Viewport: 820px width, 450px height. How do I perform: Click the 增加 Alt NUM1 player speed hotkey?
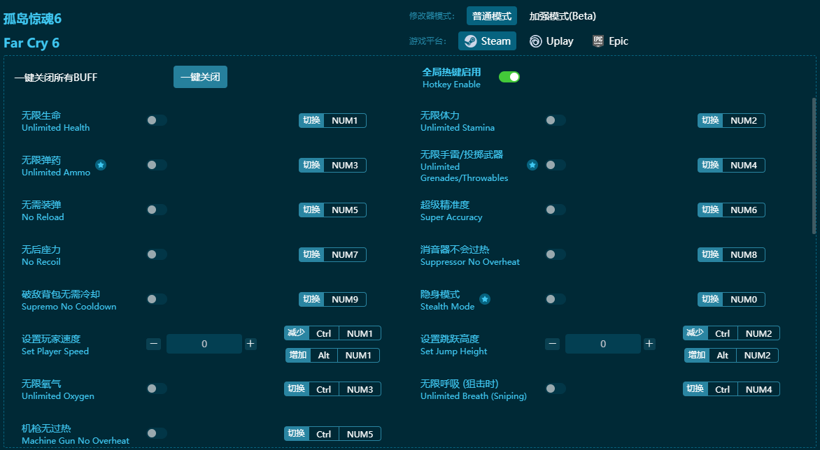tap(332, 356)
